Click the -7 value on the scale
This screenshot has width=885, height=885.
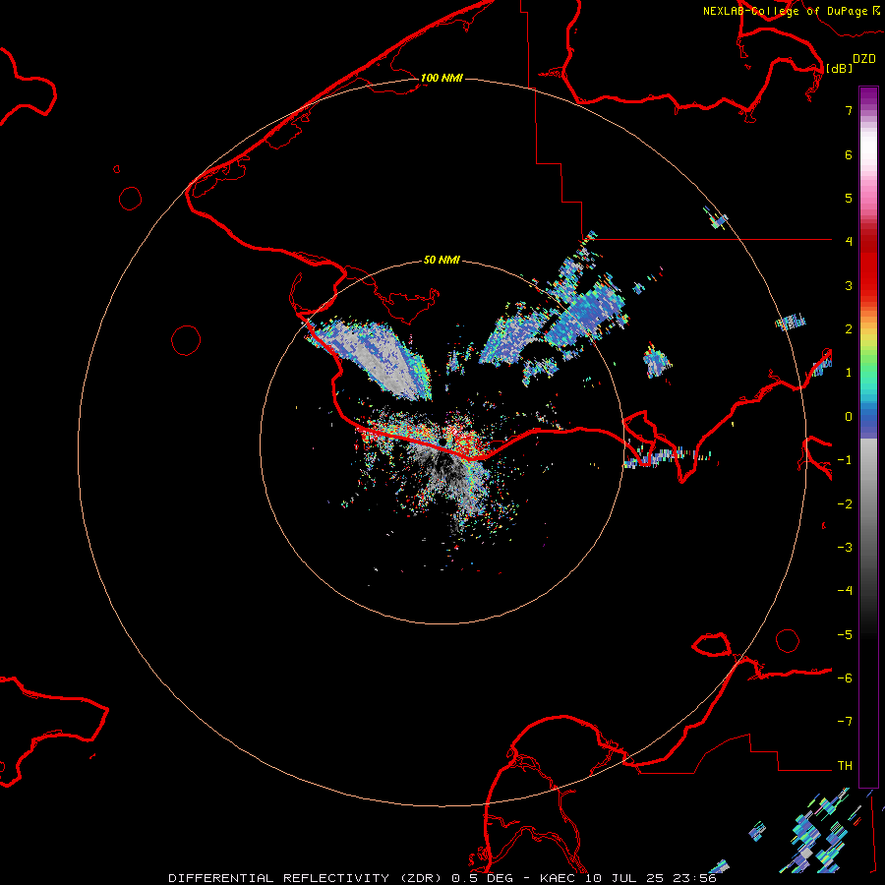(x=845, y=722)
